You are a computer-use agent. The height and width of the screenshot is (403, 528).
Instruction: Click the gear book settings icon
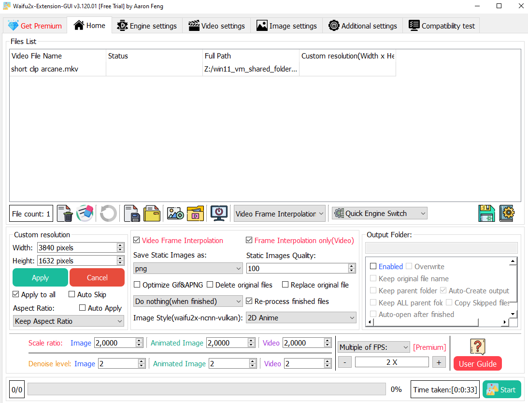pos(507,213)
